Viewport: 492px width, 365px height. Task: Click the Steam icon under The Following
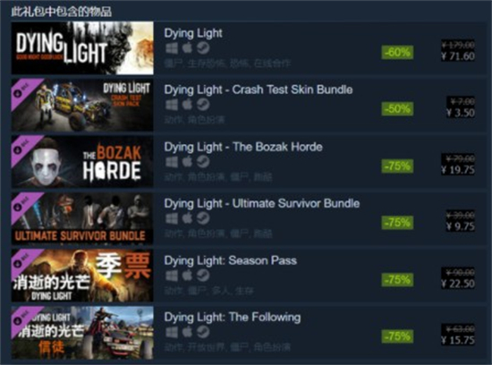203,332
